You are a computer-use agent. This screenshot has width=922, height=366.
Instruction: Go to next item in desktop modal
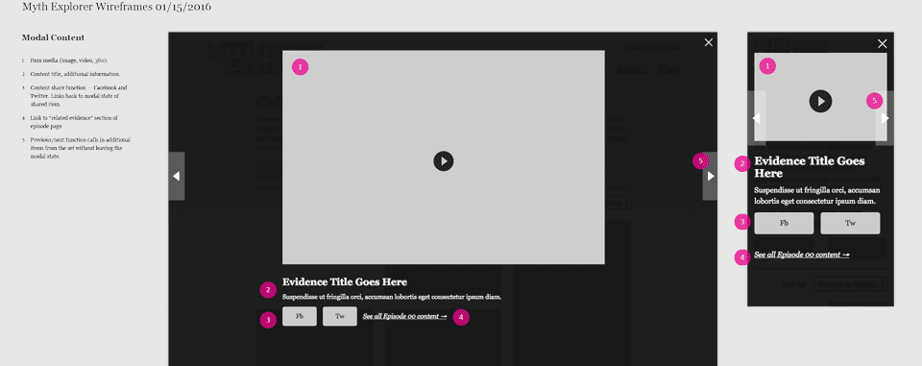(x=711, y=176)
